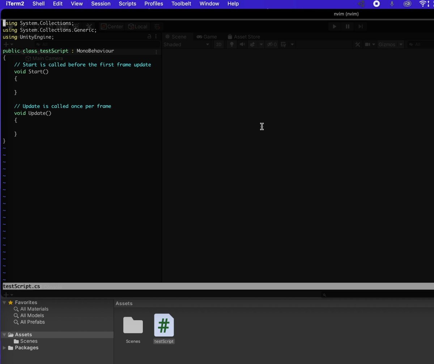This screenshot has width=434, height=364.
Task: Switch to the Game tab in Unity
Action: click(x=207, y=37)
